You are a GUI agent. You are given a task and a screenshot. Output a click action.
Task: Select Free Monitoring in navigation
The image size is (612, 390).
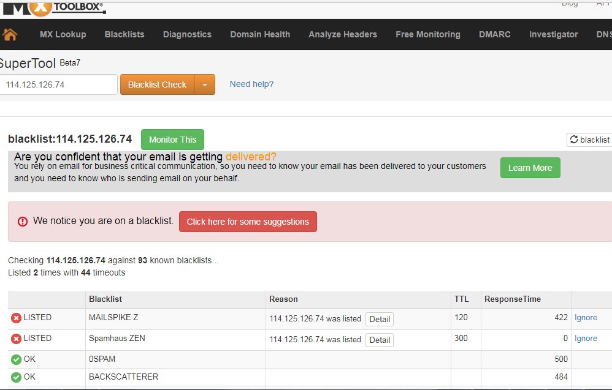pos(428,34)
